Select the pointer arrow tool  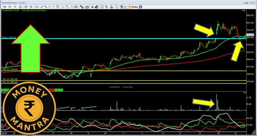point(106,7)
